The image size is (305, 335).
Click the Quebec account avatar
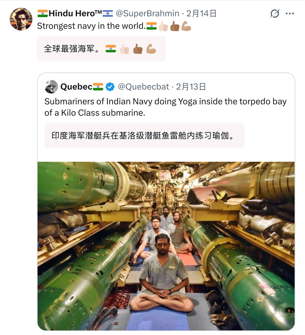(x=51, y=87)
